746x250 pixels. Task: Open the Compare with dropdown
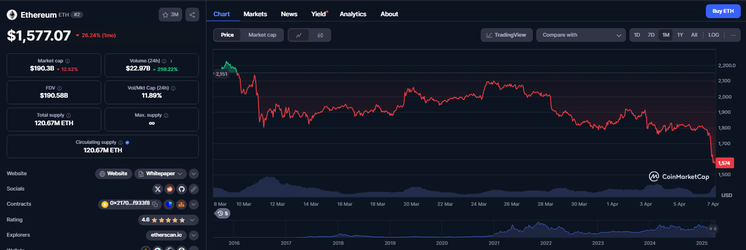[581, 35]
